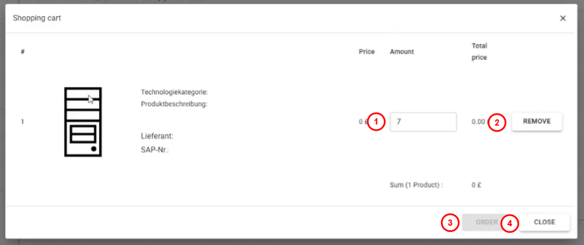Click red annotation circle number 3
The width and height of the screenshot is (584, 245).
pyautogui.click(x=450, y=223)
